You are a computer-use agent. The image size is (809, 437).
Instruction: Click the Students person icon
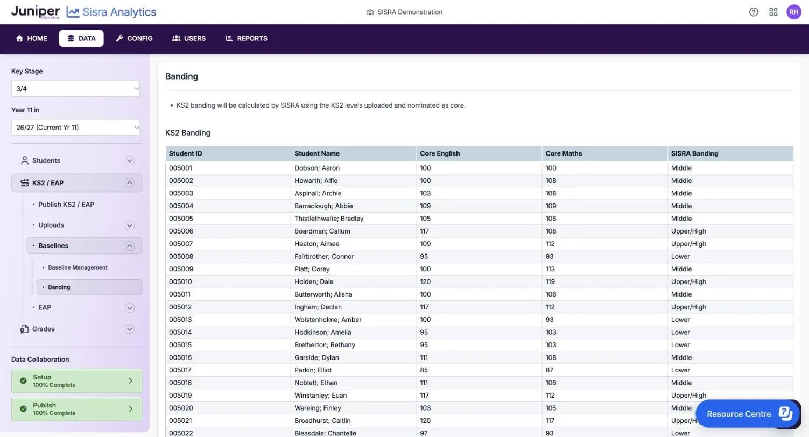click(24, 160)
